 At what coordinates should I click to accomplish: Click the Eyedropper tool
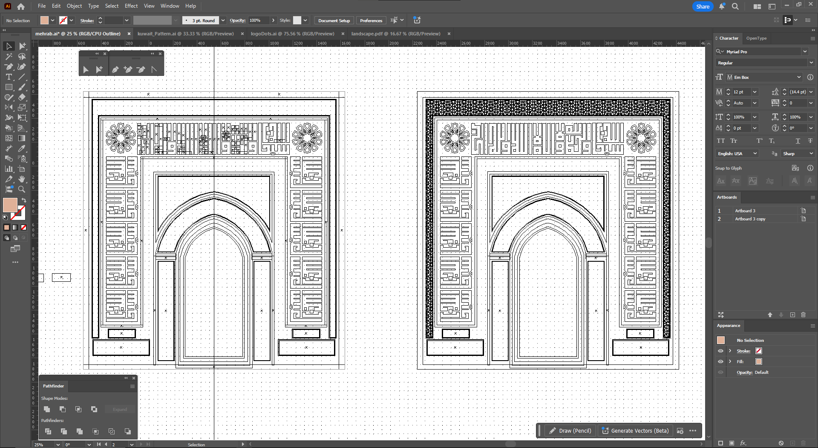click(22, 148)
